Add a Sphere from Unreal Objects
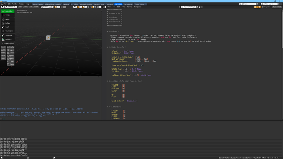 click(11, 56)
